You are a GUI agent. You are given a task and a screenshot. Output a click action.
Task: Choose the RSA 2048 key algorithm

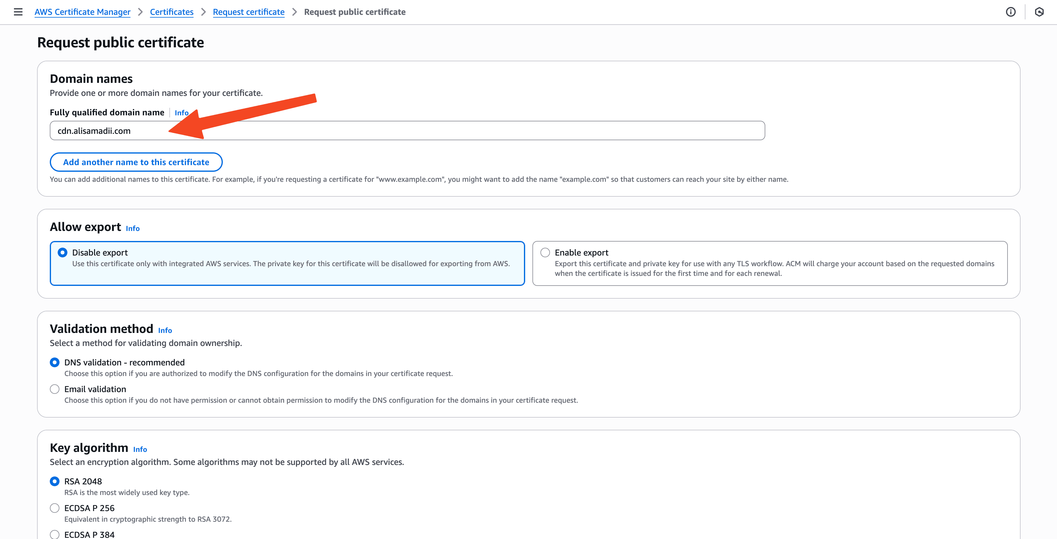(55, 482)
